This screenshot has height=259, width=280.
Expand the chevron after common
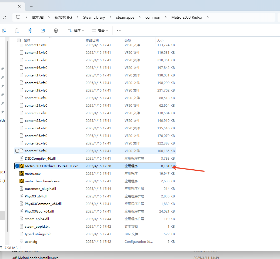click(166, 17)
